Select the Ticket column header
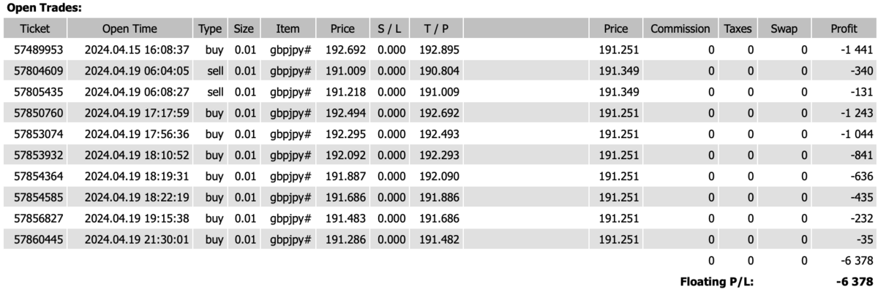This screenshot has width=878, height=292. click(36, 29)
